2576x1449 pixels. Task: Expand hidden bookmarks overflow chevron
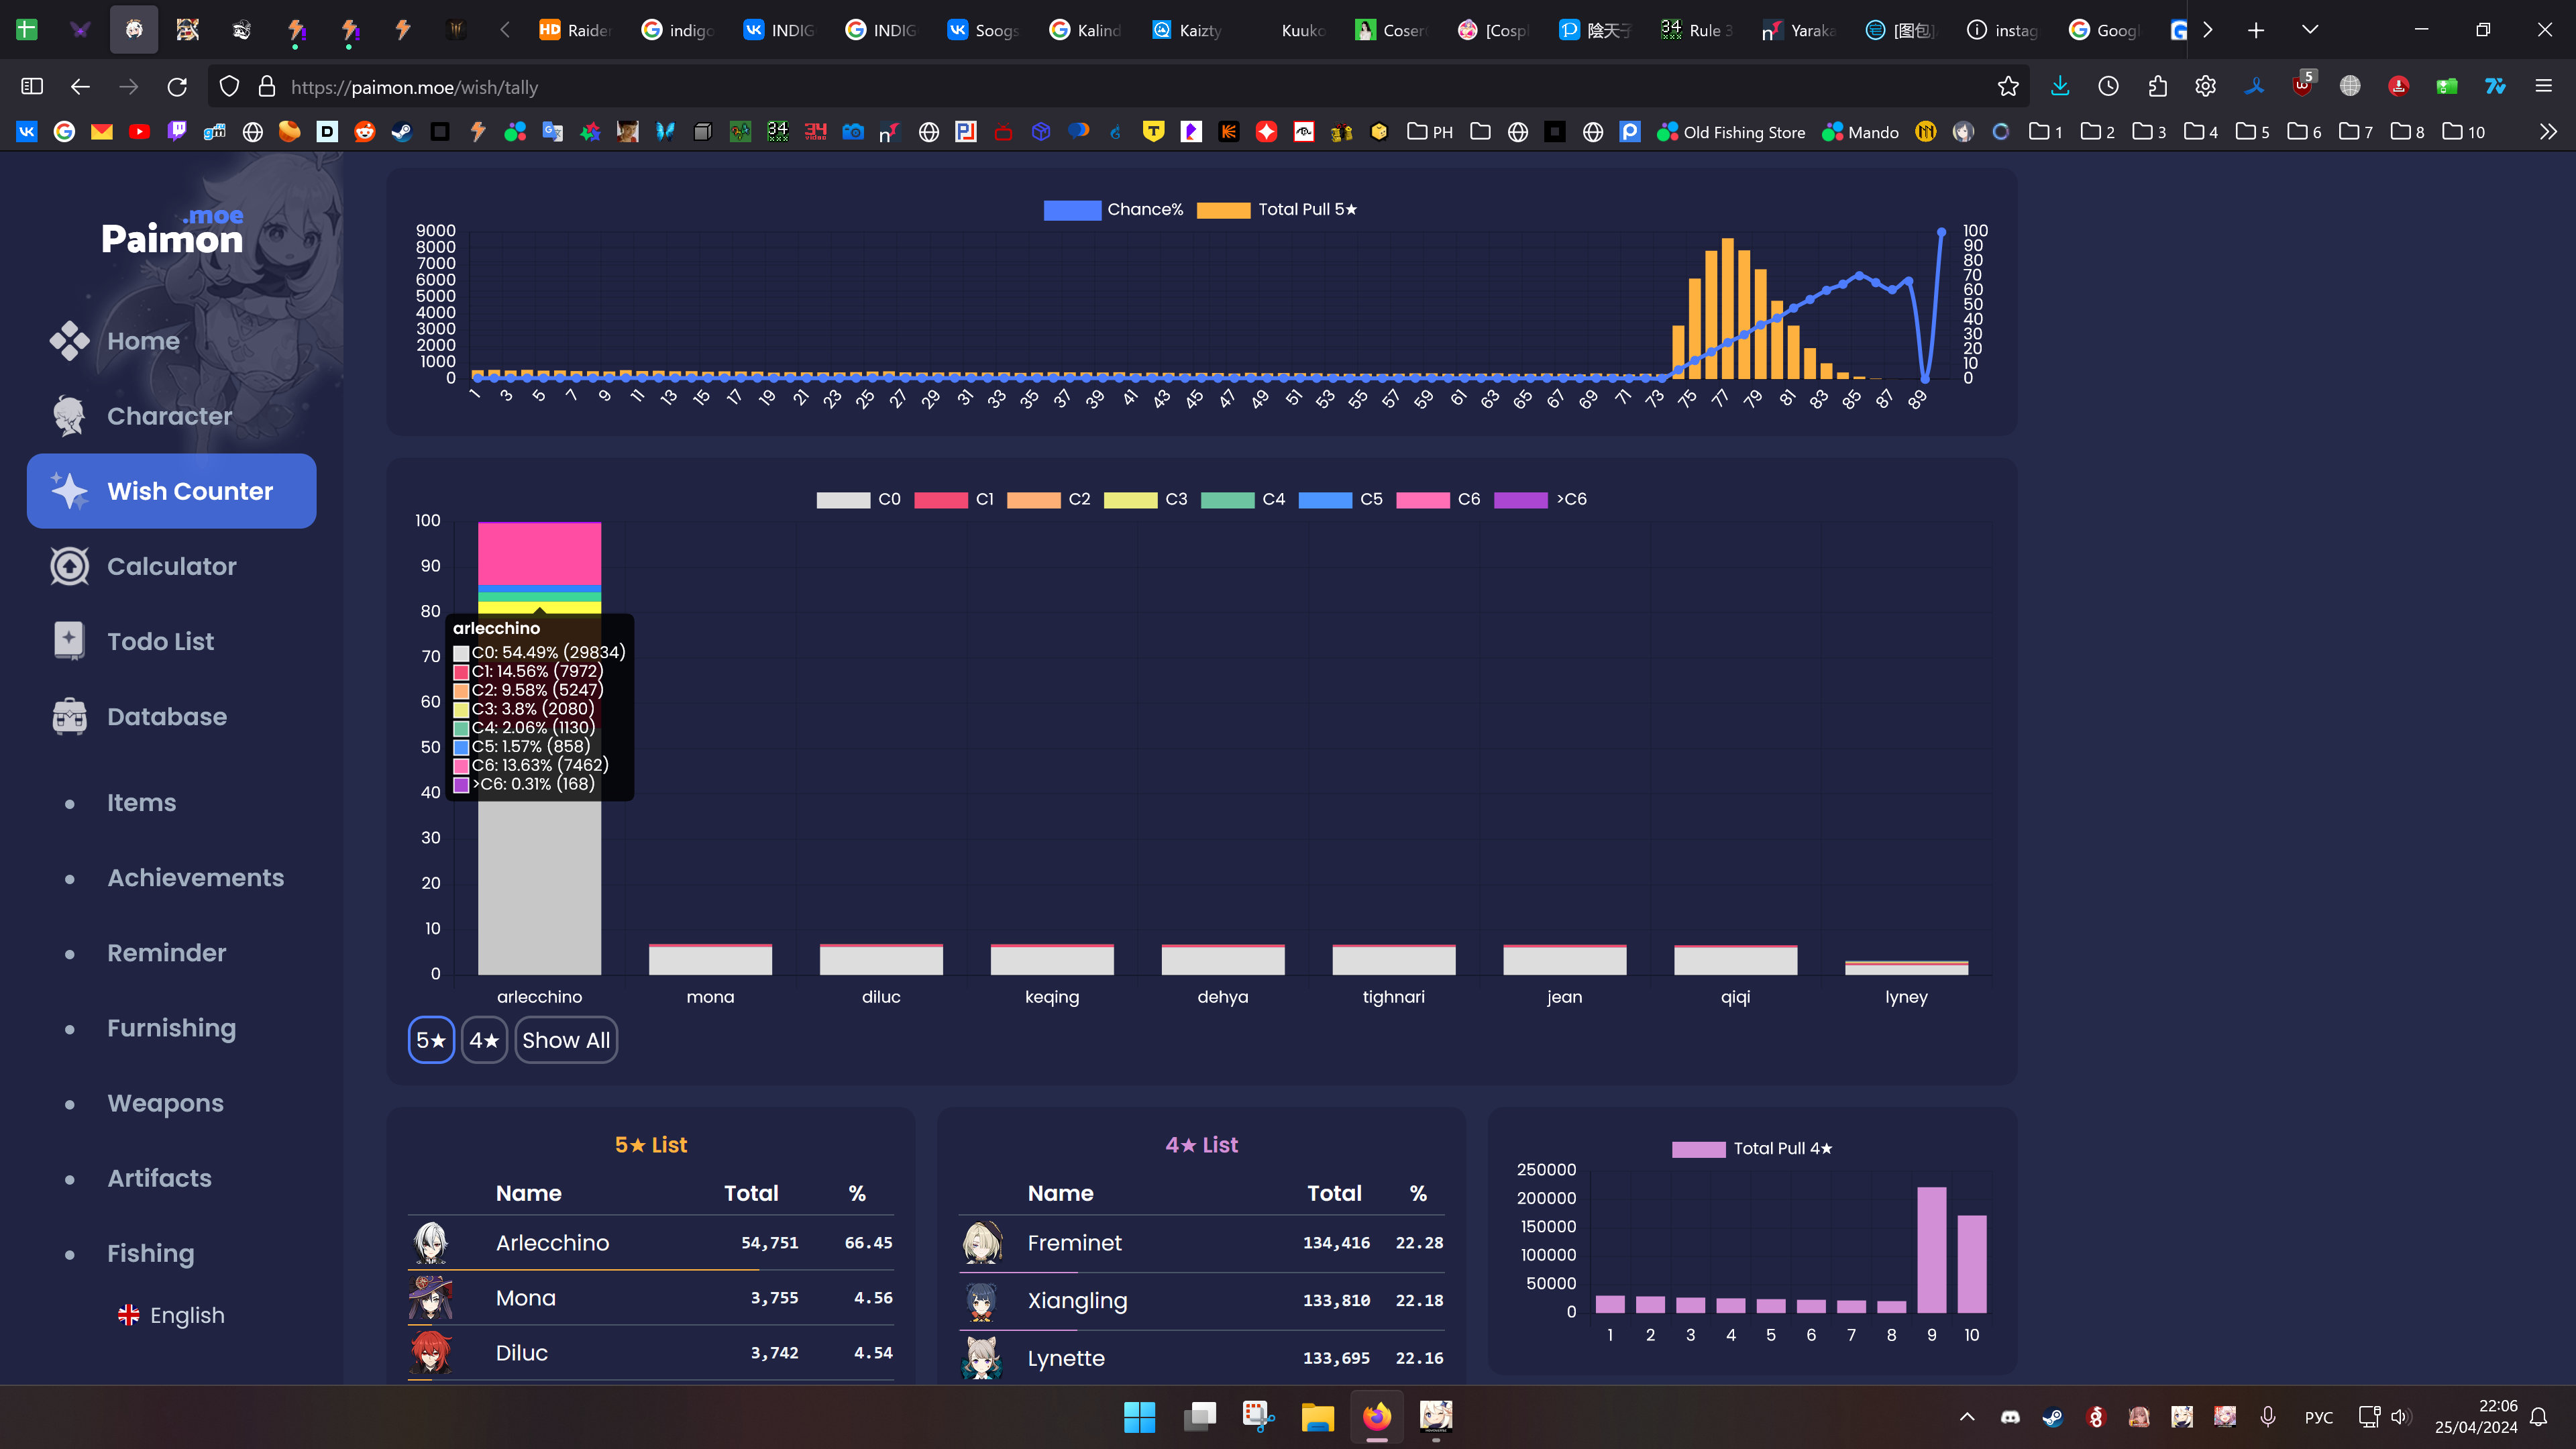click(2547, 132)
